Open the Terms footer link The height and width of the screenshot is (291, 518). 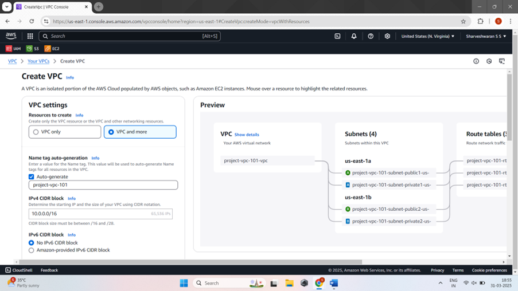(x=458, y=270)
